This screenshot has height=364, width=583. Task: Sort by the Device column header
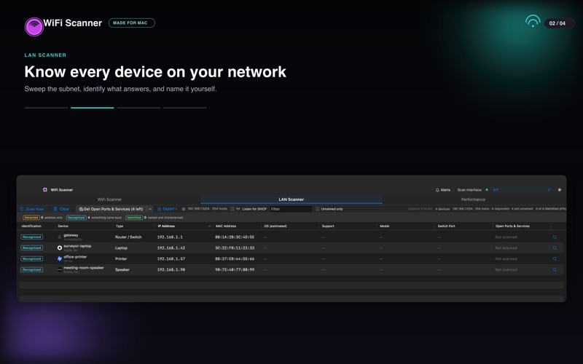[63, 226]
